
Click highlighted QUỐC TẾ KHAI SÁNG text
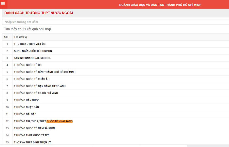pos(60,121)
